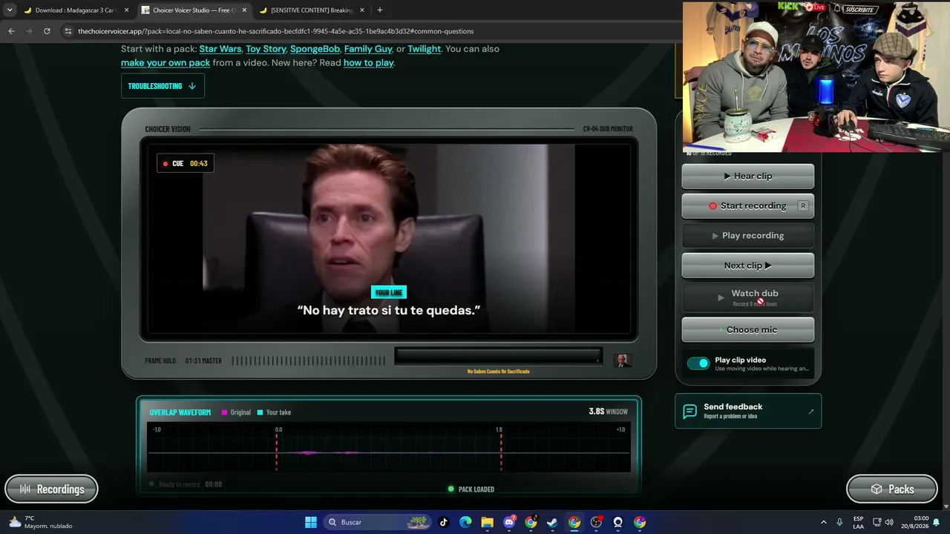950x534 pixels.
Task: Open the site information icon in address bar
Action: (68, 31)
